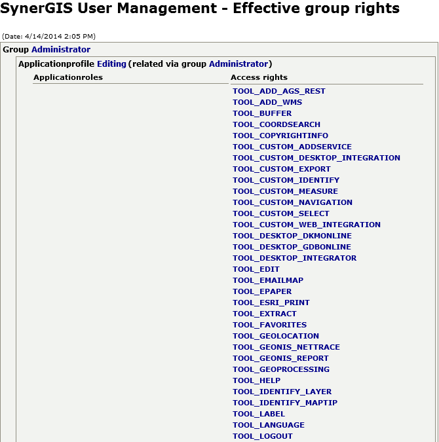Select TOOL_CUSTOM_IDENTIFY access right
This screenshot has height=442, width=439.
coord(286,180)
